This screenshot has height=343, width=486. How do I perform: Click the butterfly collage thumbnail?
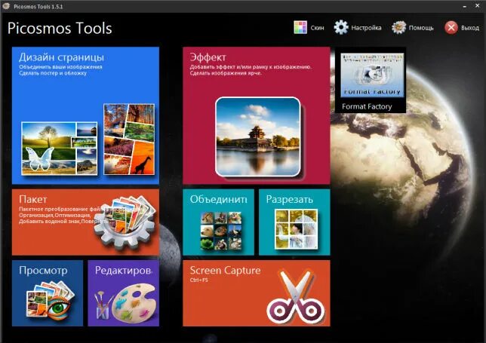tap(59, 149)
